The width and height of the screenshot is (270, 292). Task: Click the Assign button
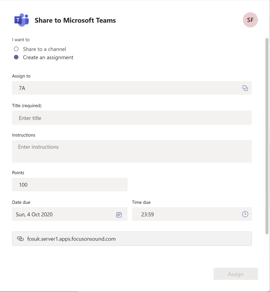pyautogui.click(x=235, y=274)
